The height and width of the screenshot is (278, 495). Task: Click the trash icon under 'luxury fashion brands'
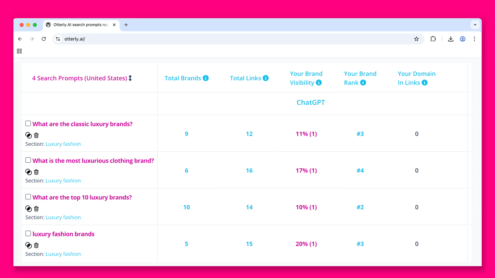click(36, 245)
